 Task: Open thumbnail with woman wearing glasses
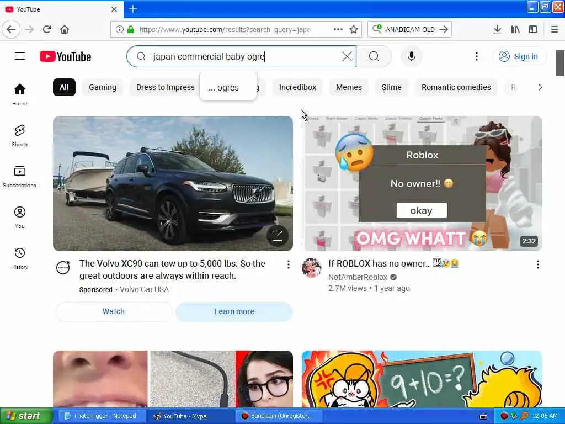click(x=173, y=379)
